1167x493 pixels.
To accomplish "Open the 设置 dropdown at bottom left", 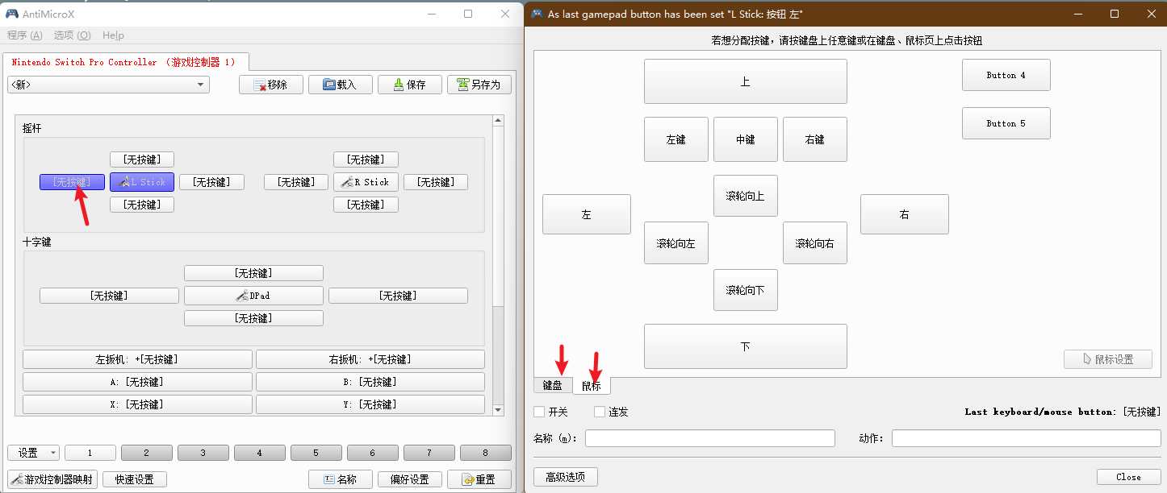I will click(x=33, y=453).
